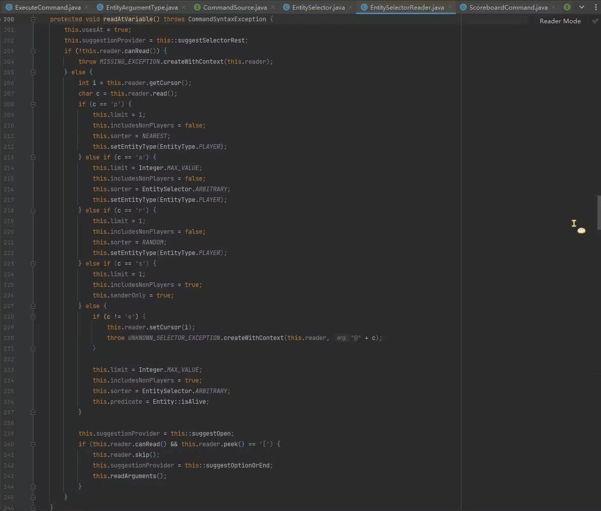Click suggestOptionOrEnd on line 242
Image resolution: width=601 pixels, height=511 pixels.
point(238,465)
